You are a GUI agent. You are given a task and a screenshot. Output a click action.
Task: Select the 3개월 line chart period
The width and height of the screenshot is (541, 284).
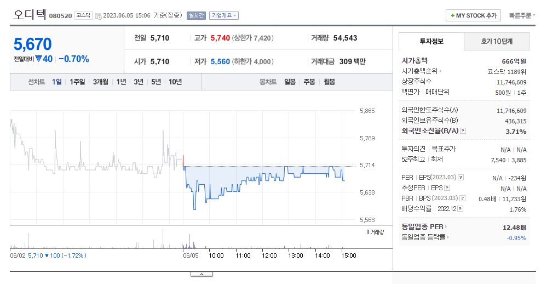pos(100,82)
